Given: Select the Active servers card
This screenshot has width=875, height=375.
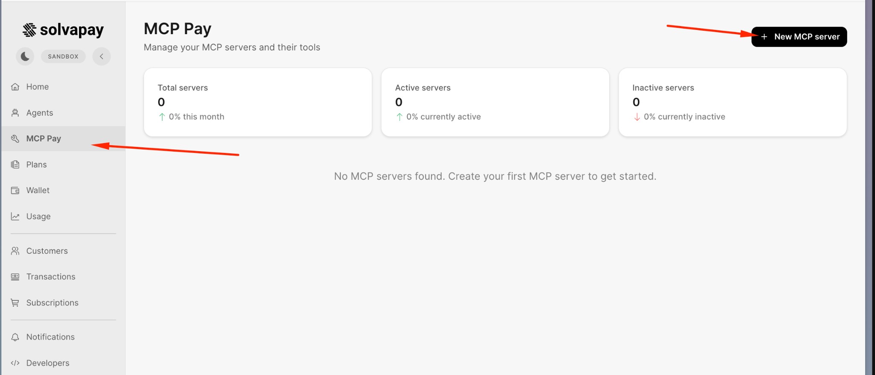Looking at the screenshot, I should coord(495,102).
